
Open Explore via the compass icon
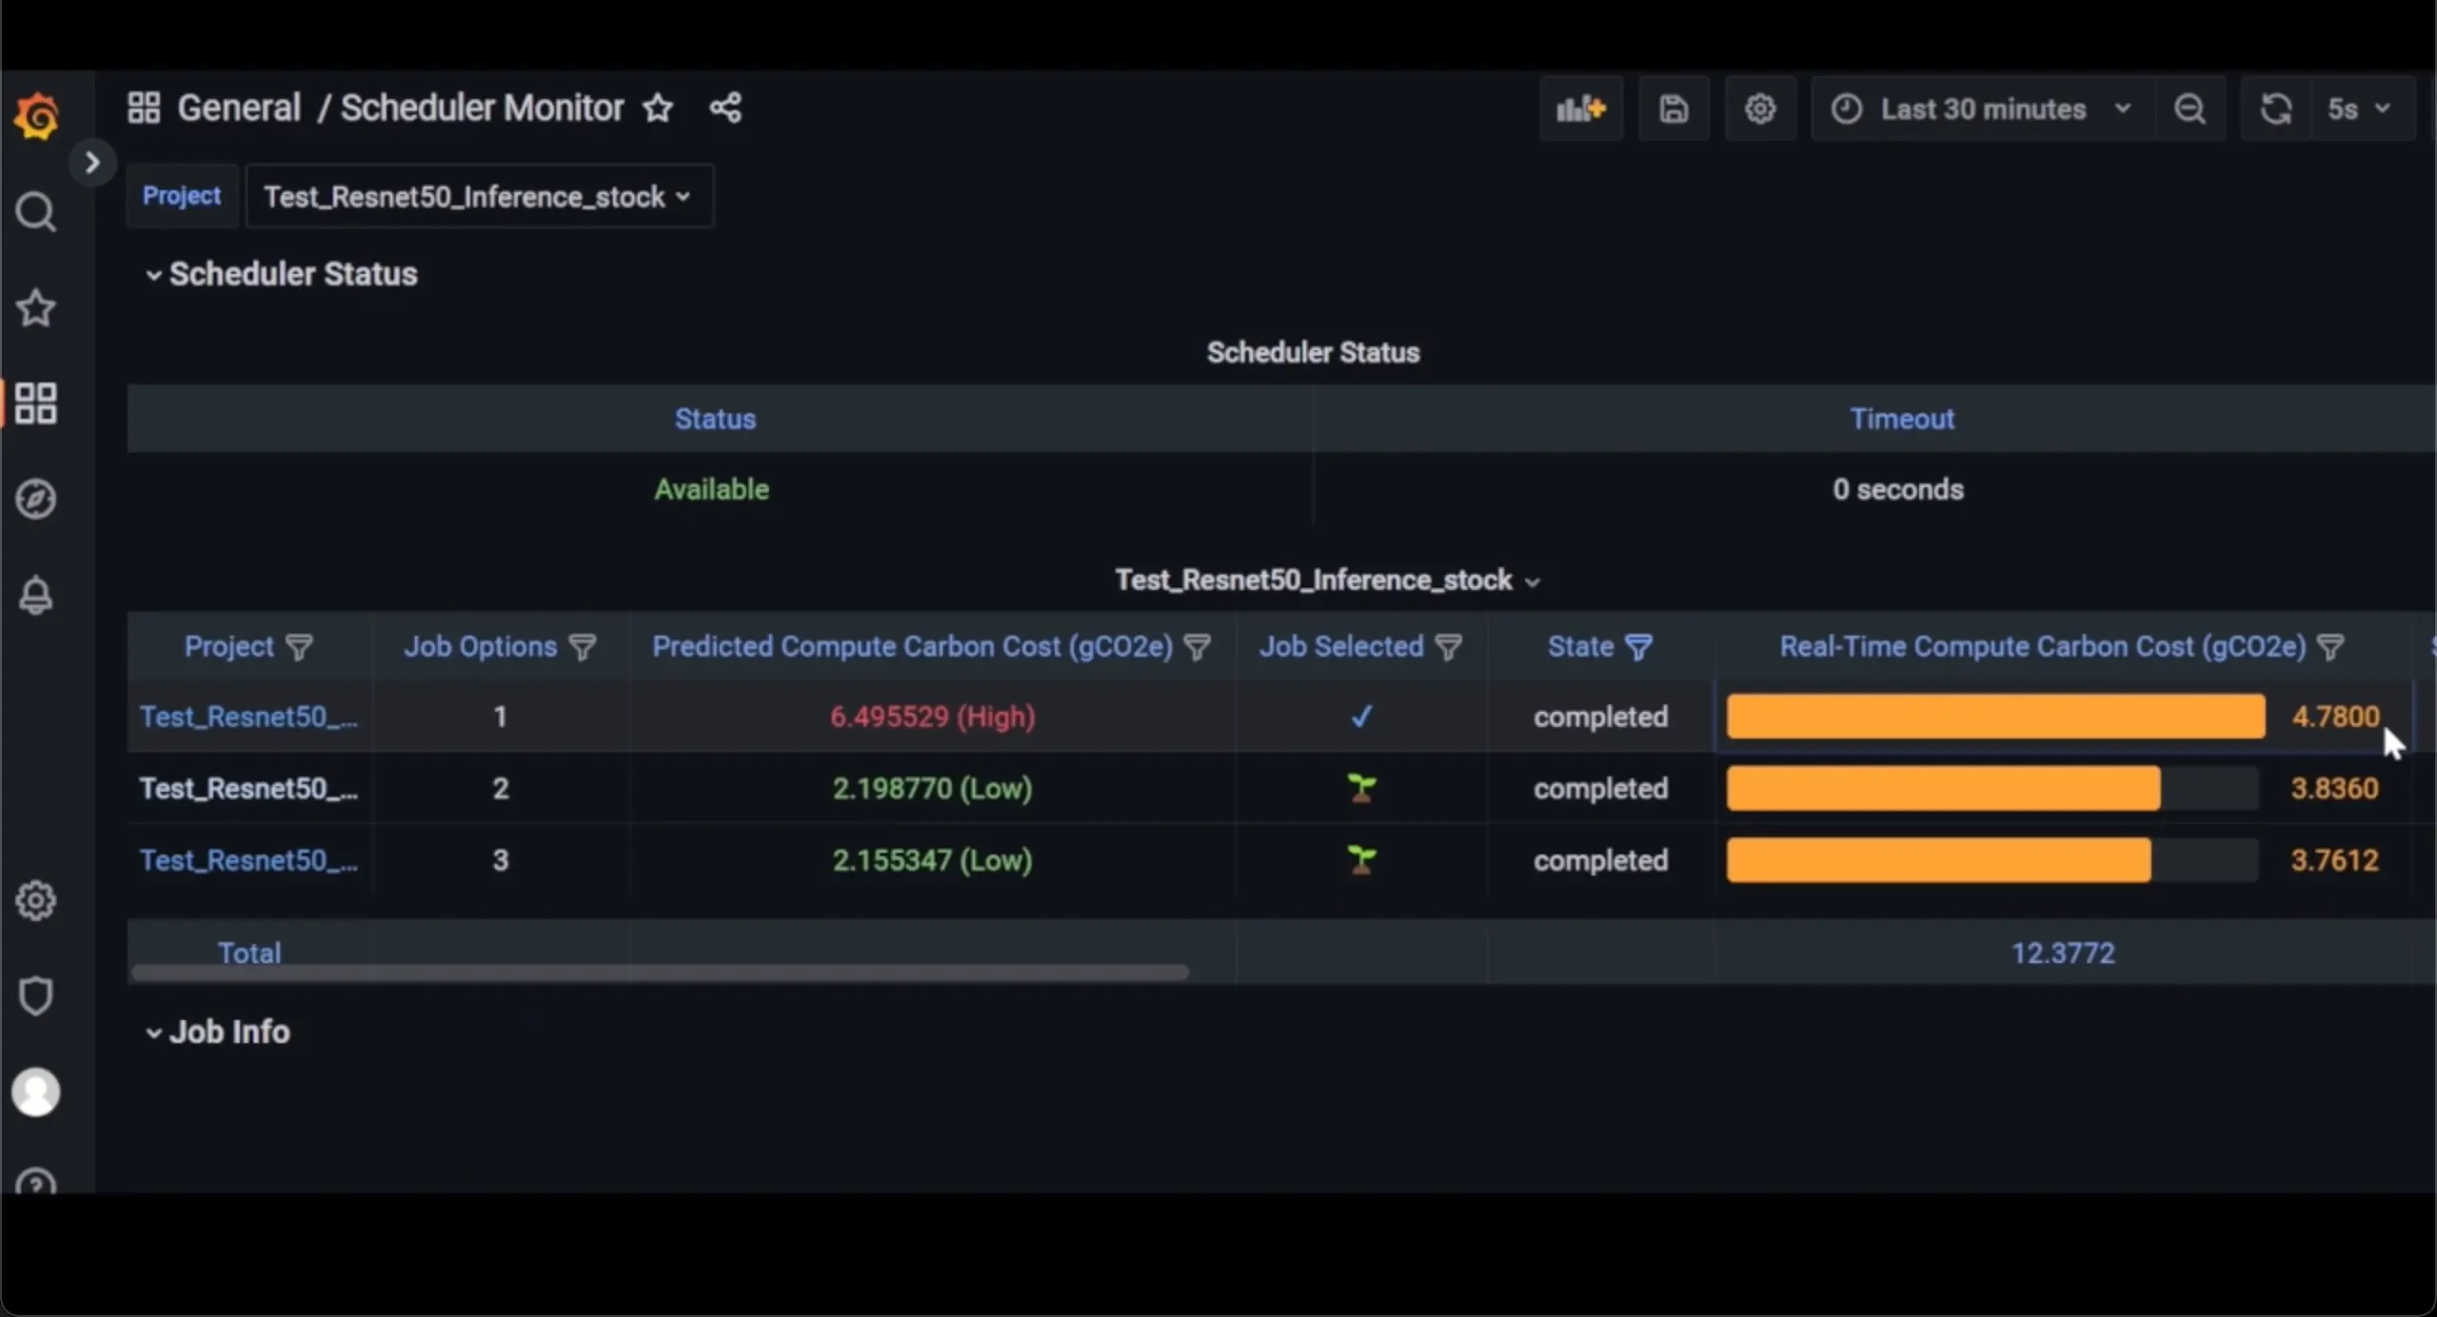point(35,499)
